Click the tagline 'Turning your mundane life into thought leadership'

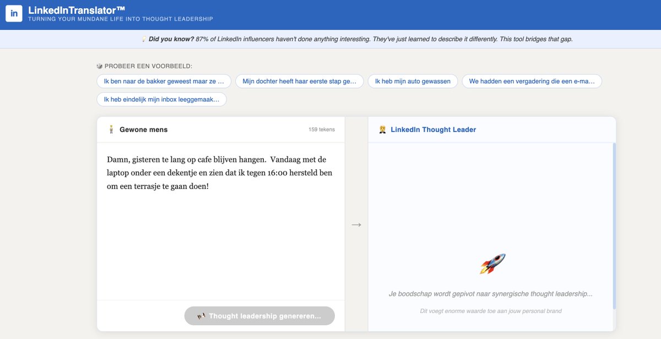[x=121, y=19]
